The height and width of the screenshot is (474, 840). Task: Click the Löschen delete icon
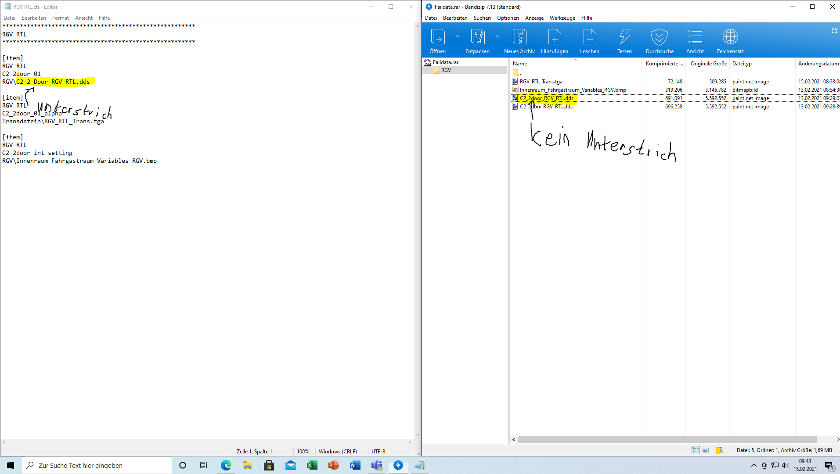click(x=589, y=37)
